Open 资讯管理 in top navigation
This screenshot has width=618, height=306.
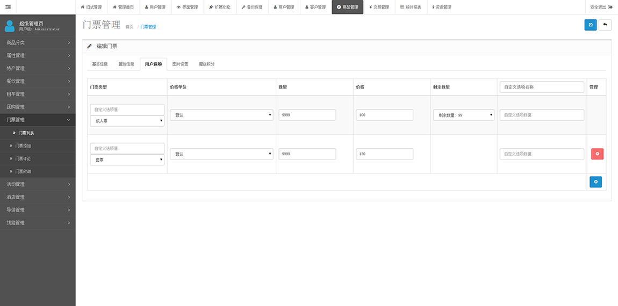(442, 7)
